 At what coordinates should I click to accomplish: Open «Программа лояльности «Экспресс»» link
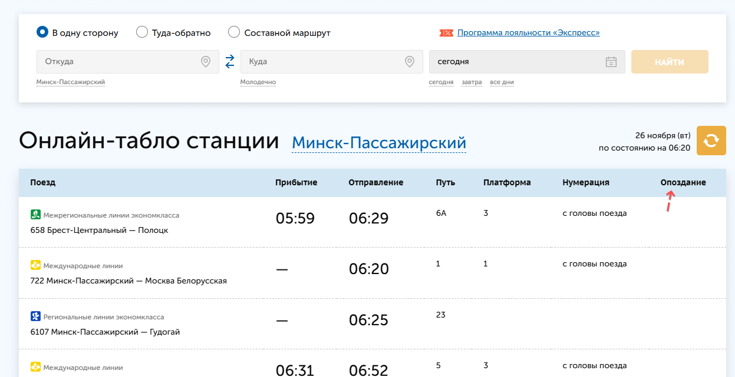(x=528, y=33)
